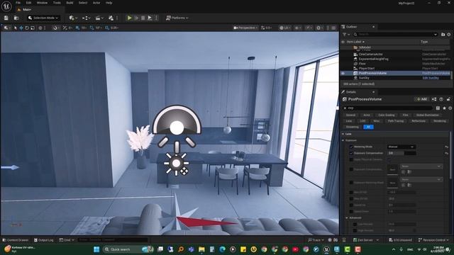Image resolution: width=454 pixels, height=255 pixels.
Task: Open the Lit view mode dropdown
Action: tap(285, 28)
